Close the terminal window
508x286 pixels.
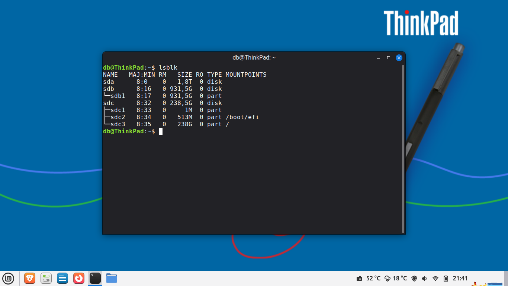(x=399, y=58)
